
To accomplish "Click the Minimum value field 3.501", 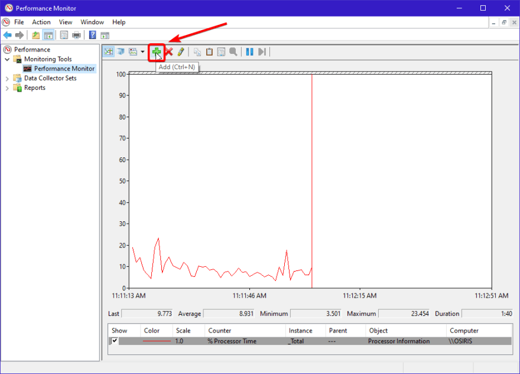I will 316,314.
